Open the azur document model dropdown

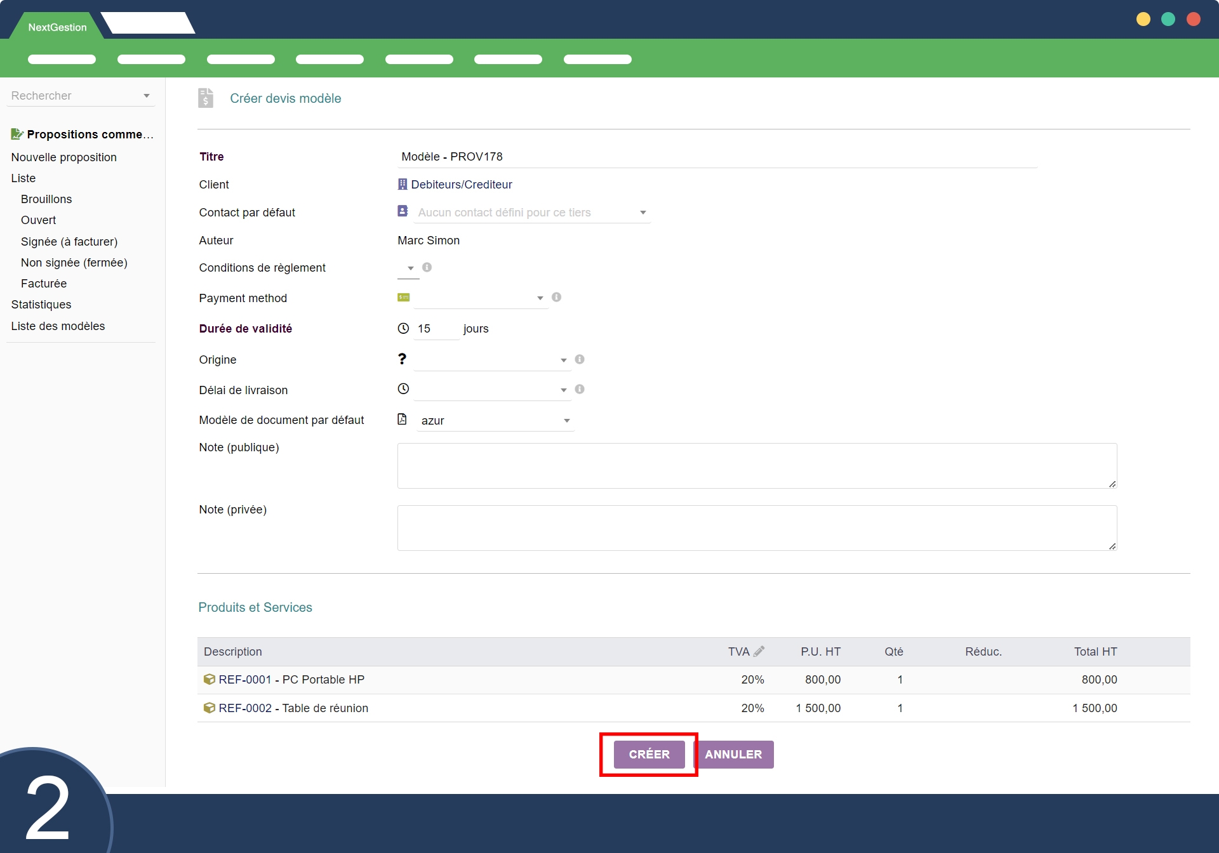(x=495, y=421)
